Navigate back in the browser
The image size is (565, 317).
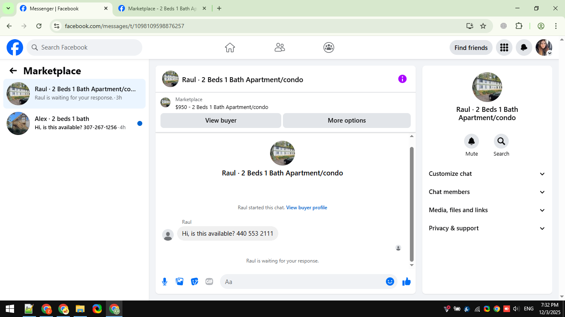9,26
